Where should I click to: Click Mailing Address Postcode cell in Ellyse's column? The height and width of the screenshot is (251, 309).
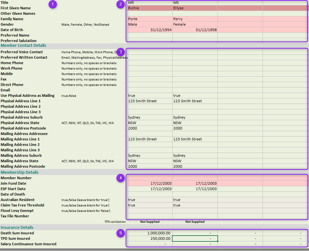point(195,166)
